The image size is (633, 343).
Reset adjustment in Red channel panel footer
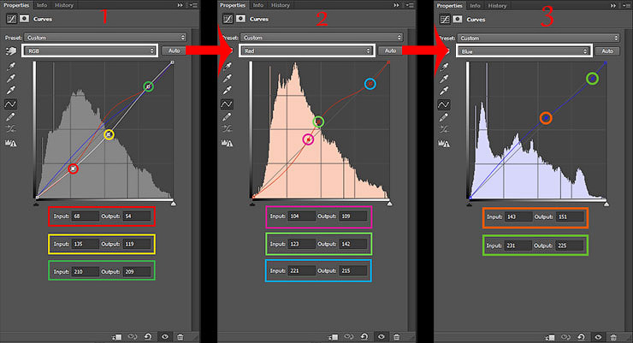[364, 336]
